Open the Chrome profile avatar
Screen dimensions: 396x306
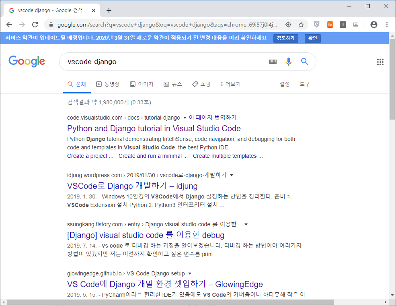pyautogui.click(x=374, y=25)
